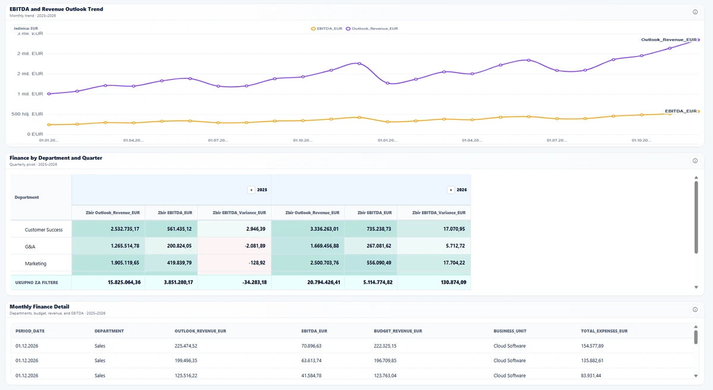Open info icon of Monthly Finance Detail panel

pos(695,309)
